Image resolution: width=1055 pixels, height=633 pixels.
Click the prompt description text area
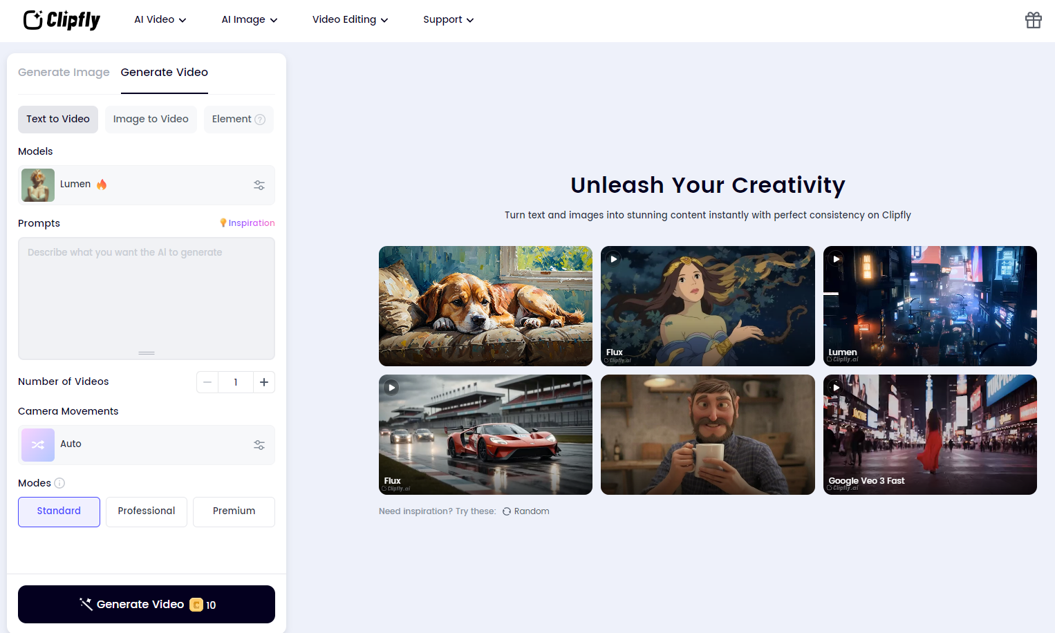click(147, 299)
